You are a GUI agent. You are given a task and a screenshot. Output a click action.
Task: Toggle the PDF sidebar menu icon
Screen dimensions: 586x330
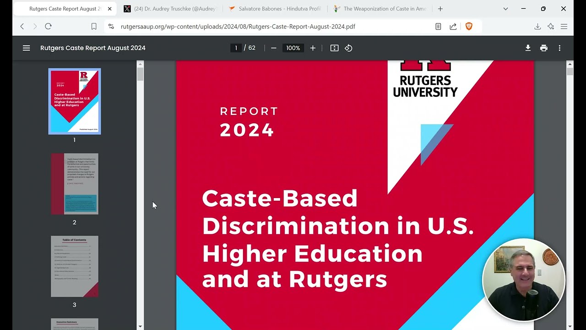point(26,48)
